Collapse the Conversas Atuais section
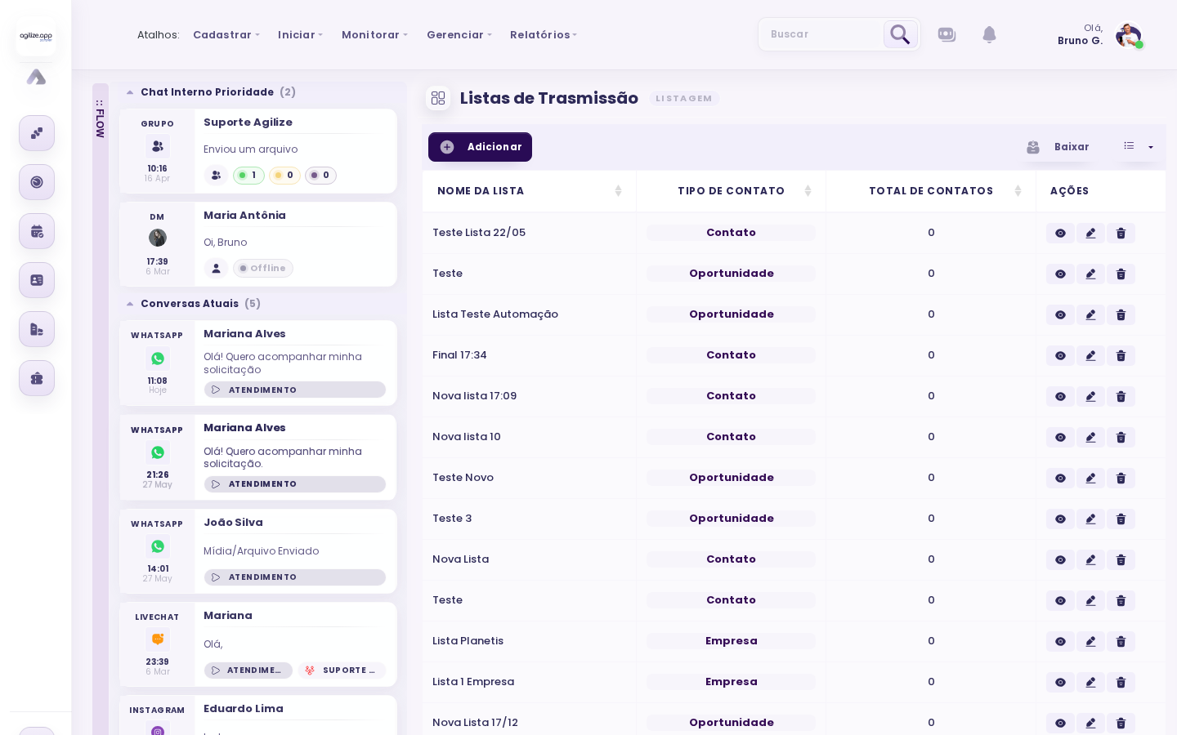The height and width of the screenshot is (735, 1177). tap(130, 304)
